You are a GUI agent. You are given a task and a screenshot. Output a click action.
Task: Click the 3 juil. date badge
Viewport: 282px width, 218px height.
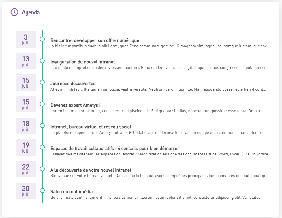pos(26,39)
